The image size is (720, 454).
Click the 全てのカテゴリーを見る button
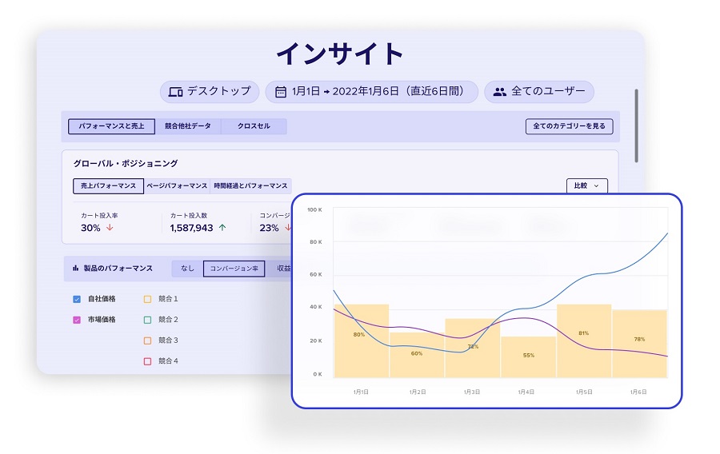pyautogui.click(x=569, y=126)
